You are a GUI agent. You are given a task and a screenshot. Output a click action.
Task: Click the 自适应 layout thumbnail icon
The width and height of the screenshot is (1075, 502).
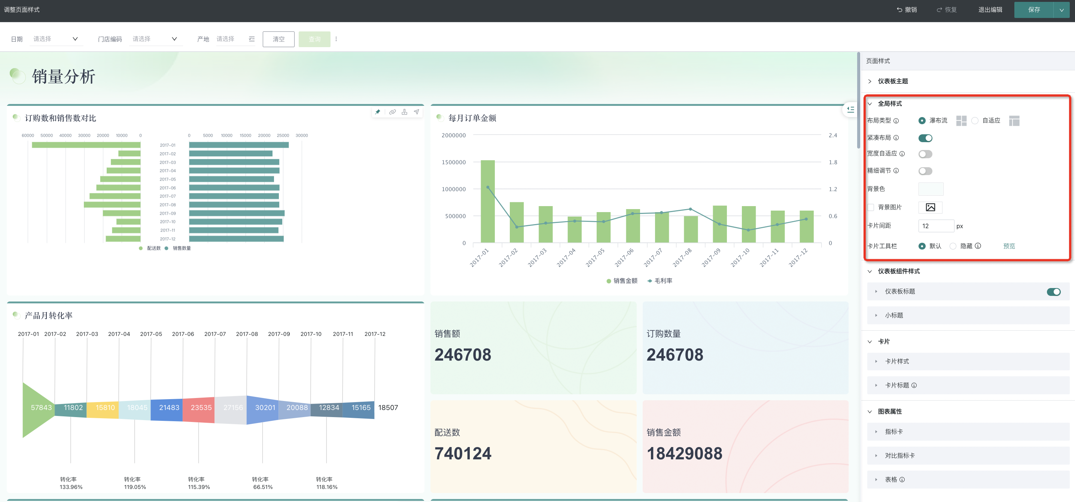(1014, 121)
